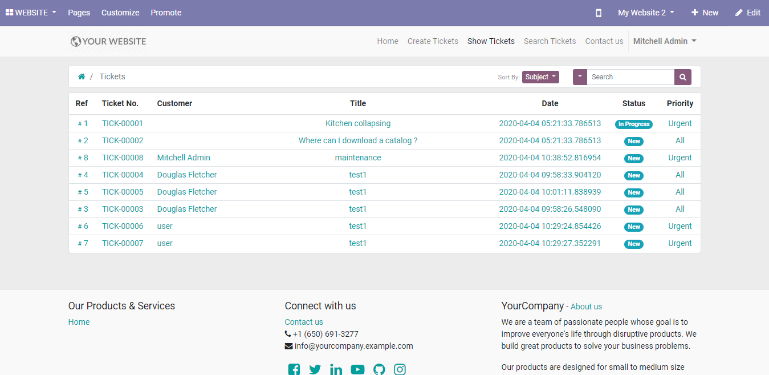Viewport: 769px width, 375px height.
Task: Click the Mitchell Admin customer link
Action: [184, 158]
